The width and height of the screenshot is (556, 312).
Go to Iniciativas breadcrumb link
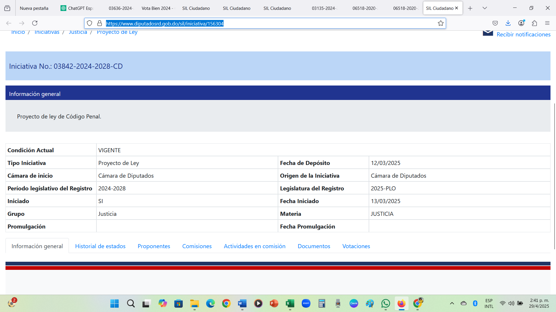[x=47, y=32]
